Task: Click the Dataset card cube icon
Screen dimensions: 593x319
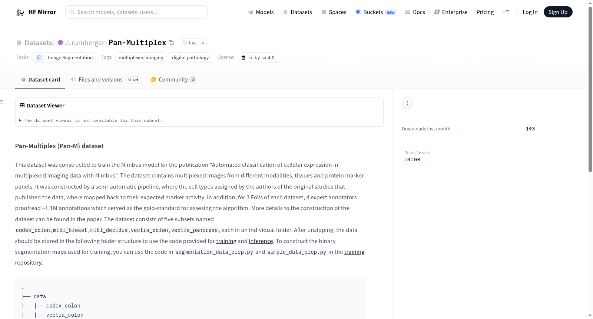Action: tap(23, 80)
